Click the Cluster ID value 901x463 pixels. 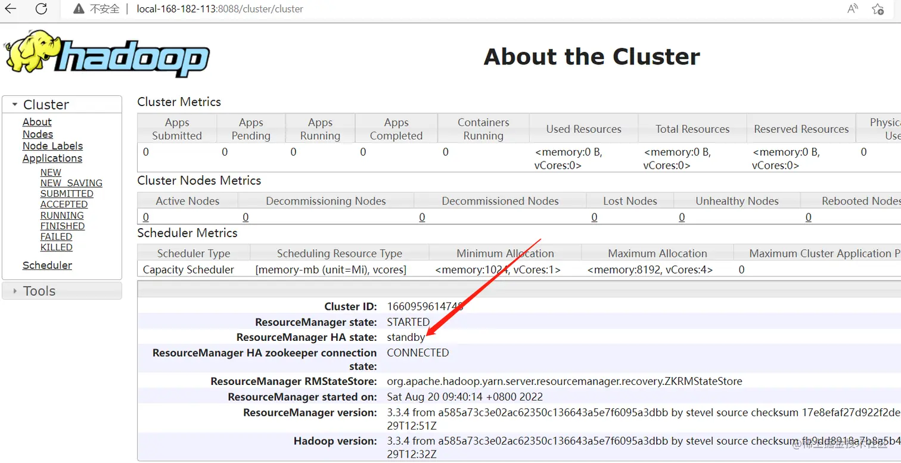point(424,307)
